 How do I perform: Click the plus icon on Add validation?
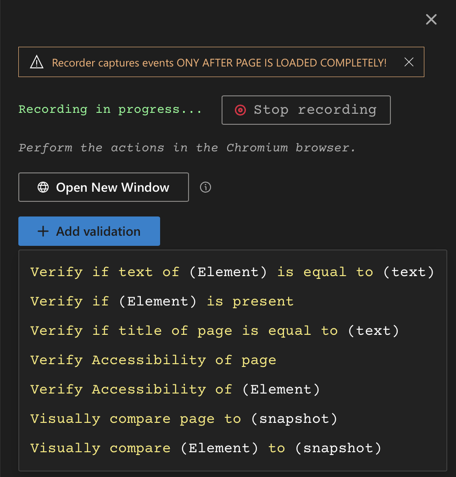coord(42,231)
